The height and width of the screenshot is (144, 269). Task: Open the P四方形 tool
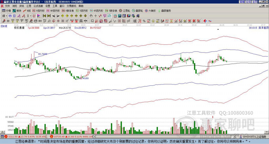point(39,11)
